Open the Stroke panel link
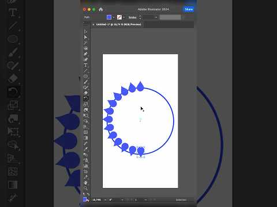This screenshot has width=277, height=207. (x=132, y=17)
